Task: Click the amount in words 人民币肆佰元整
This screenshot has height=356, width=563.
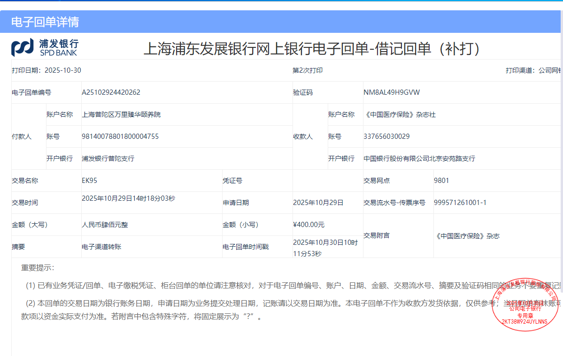Action: 105,225
